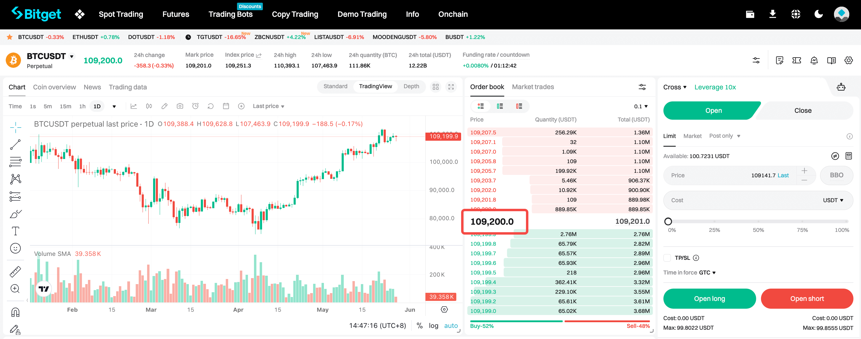Select the ruler measure tool
The width and height of the screenshot is (861, 339).
coord(15,271)
